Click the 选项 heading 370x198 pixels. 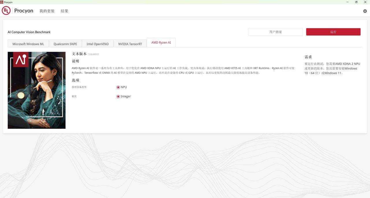(x=75, y=80)
